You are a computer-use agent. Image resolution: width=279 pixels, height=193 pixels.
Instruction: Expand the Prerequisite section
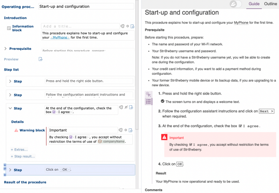tap(5, 49)
